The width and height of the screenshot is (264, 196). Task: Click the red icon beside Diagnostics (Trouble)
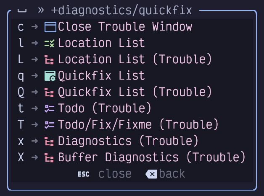click(x=50, y=141)
